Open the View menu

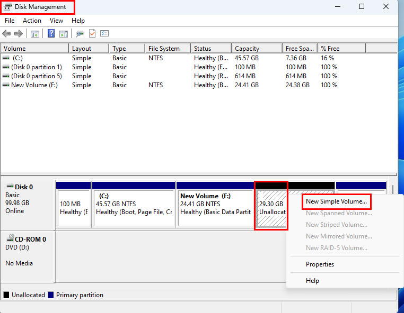click(56, 21)
